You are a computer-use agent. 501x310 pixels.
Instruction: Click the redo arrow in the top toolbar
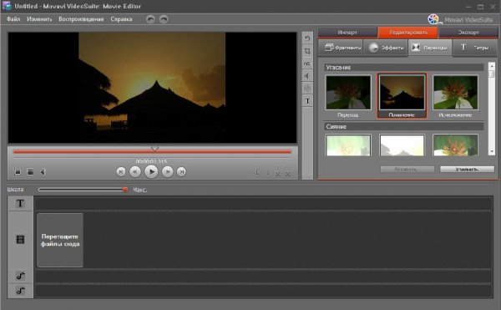[x=164, y=19]
